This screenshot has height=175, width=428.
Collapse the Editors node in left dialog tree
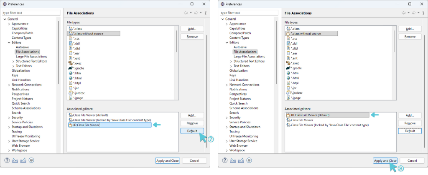coord(9,42)
